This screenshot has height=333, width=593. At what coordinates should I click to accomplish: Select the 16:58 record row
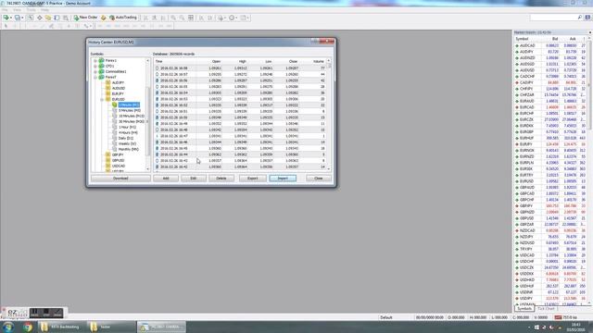[x=239, y=68]
